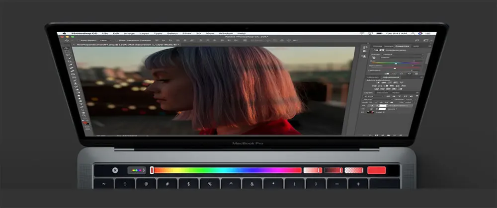Viewport: 497px width, 208px height.
Task: Switch to the Info tab
Action: click(416, 46)
